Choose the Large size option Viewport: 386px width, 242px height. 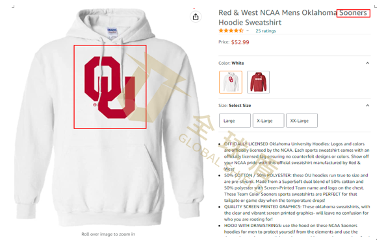[x=235, y=121]
